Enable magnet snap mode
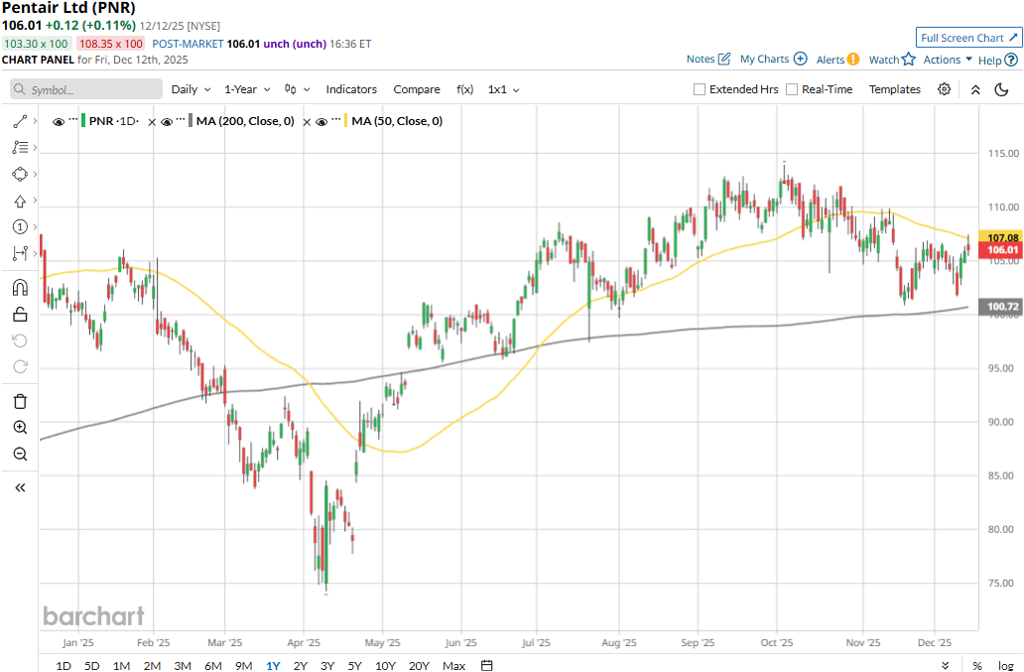This screenshot has width=1024, height=672. pyautogui.click(x=20, y=288)
